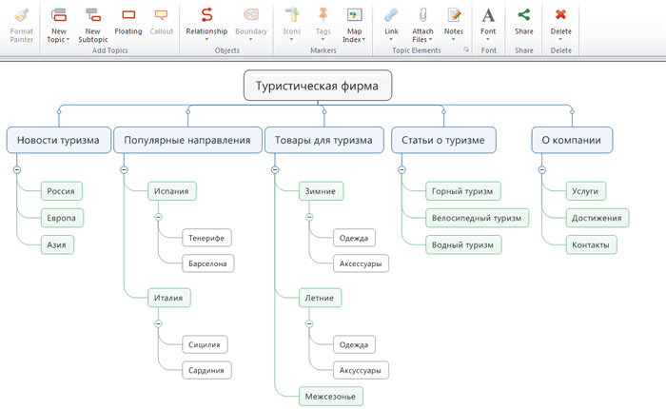Viewport: 666px width, 409px height.
Task: Click the Share icon
Action: (523, 15)
